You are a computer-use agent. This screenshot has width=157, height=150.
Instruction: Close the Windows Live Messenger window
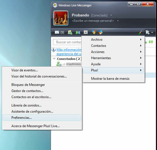click(x=148, y=4)
